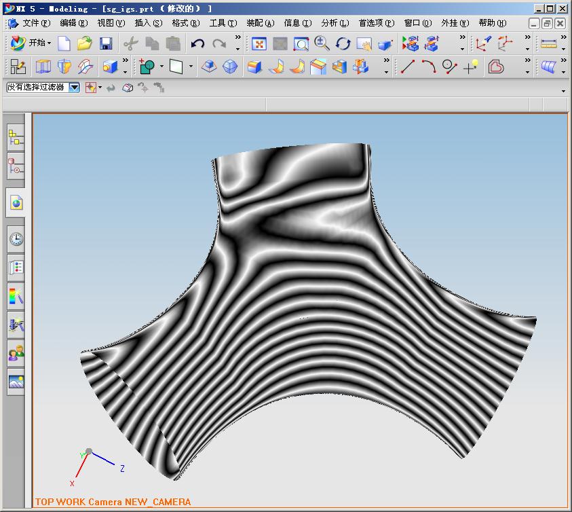Select the Line curve tool
Viewport: 572px width, 512px height.
408,67
